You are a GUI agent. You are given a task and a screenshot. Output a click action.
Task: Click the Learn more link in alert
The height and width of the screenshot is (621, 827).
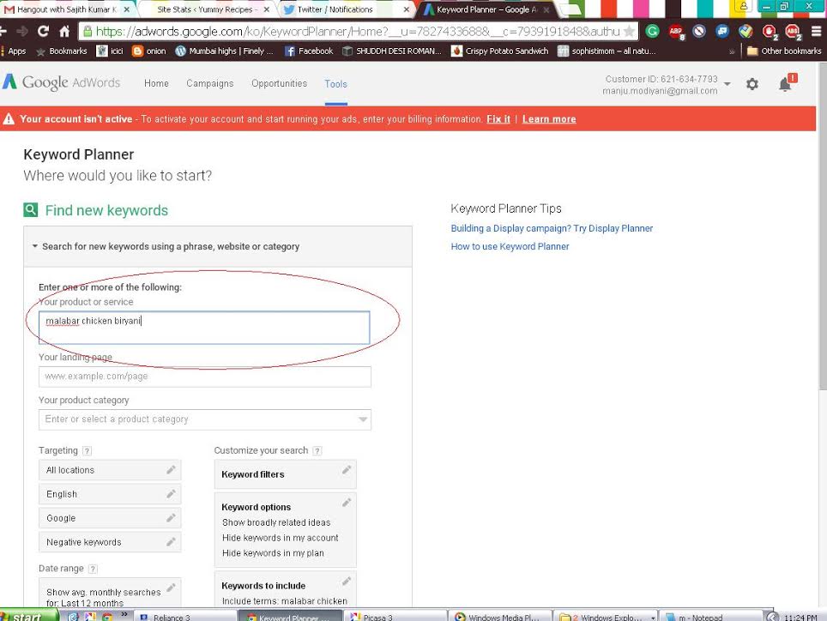click(x=549, y=119)
